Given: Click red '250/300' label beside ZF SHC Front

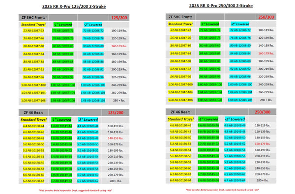Looking at the screenshot, I should [266, 17].
